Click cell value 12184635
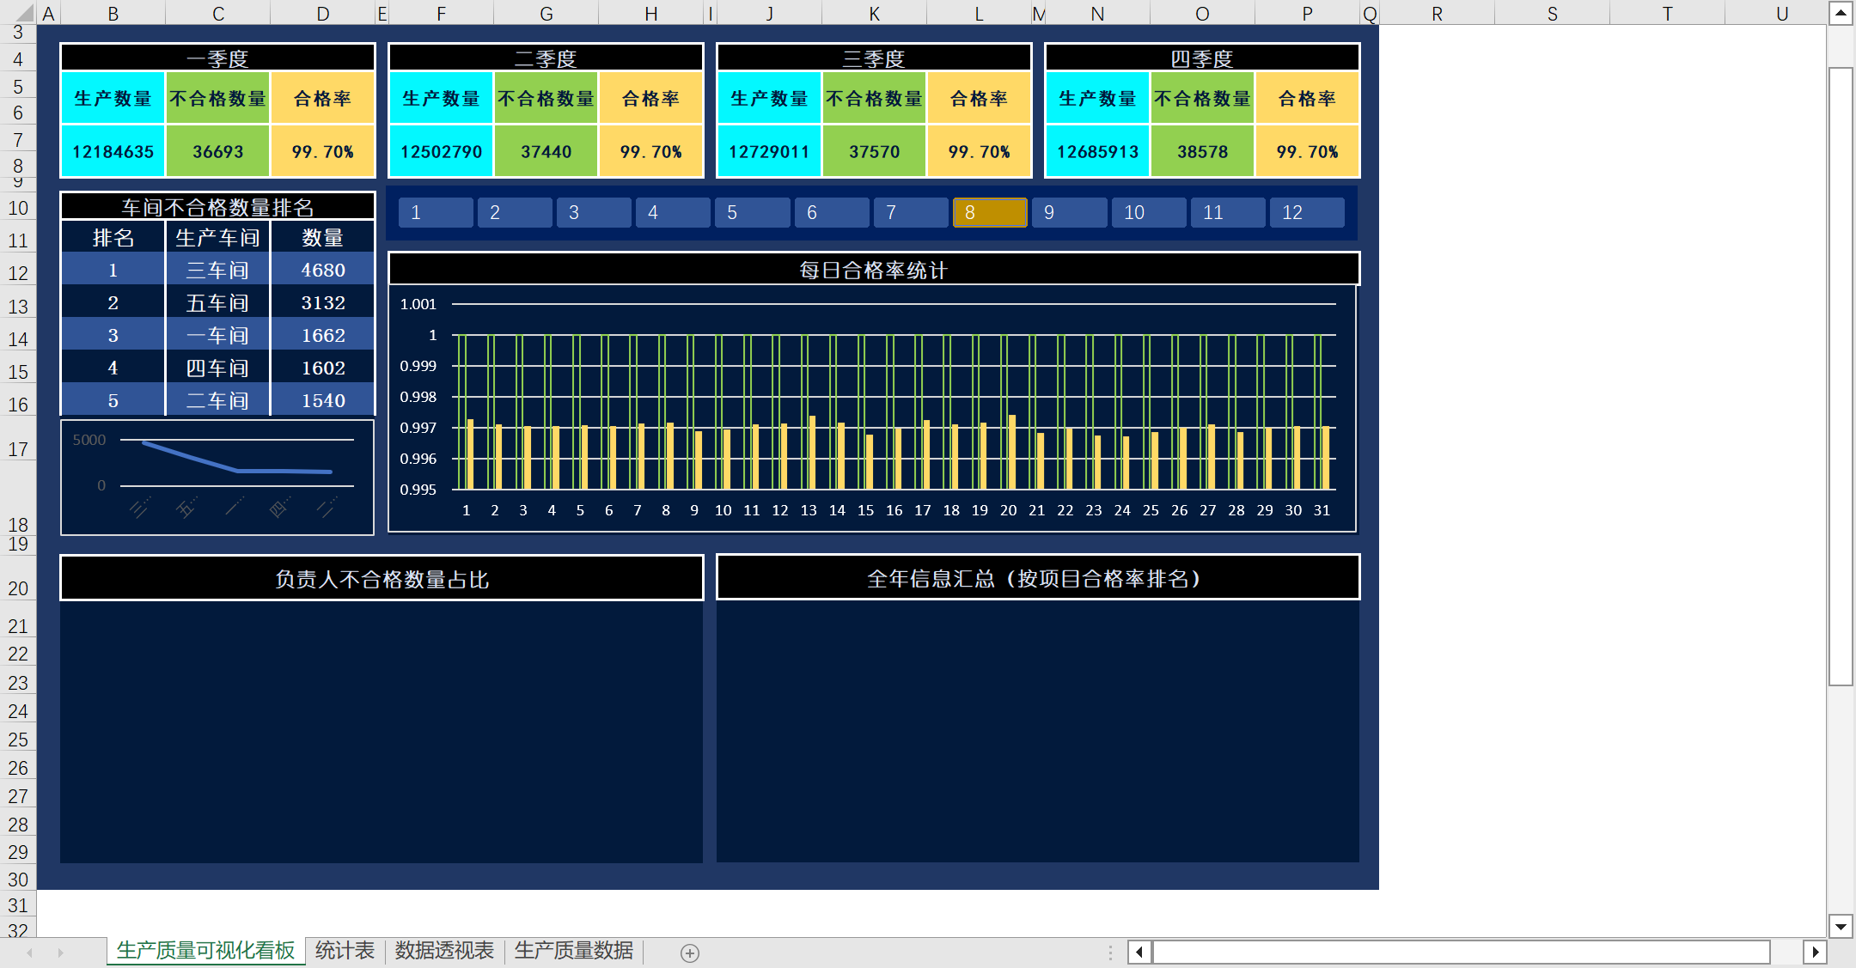The image size is (1856, 968). click(x=113, y=152)
